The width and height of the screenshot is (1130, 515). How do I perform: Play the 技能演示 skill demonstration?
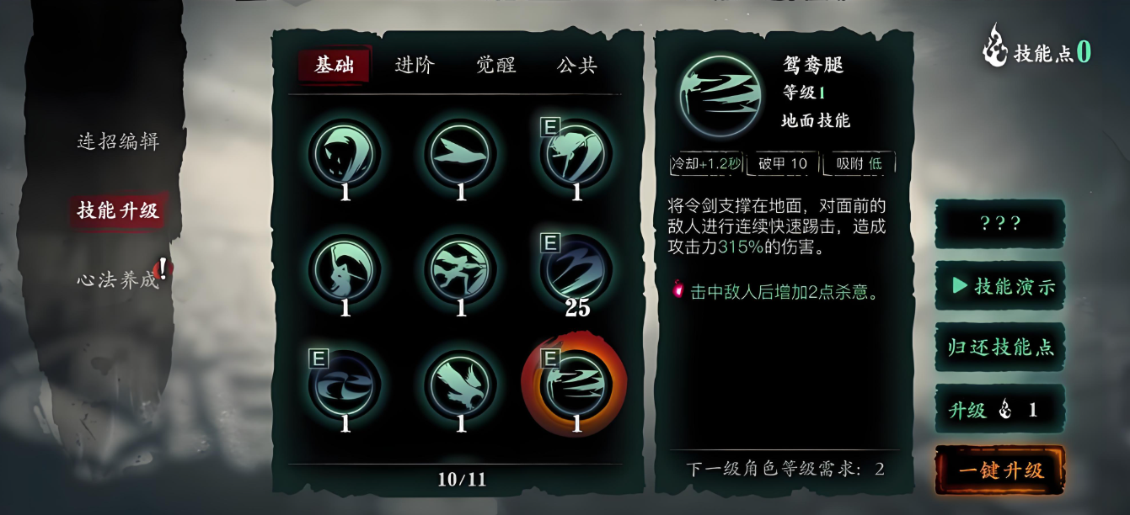coord(1000,286)
